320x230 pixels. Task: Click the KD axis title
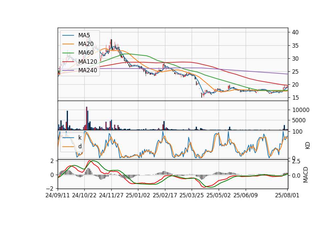[x=308, y=146]
